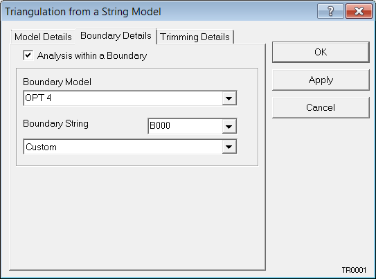Image resolution: width=376 pixels, height=279 pixels.
Task: Dismiss the dialog with Cancel
Action: [321, 107]
